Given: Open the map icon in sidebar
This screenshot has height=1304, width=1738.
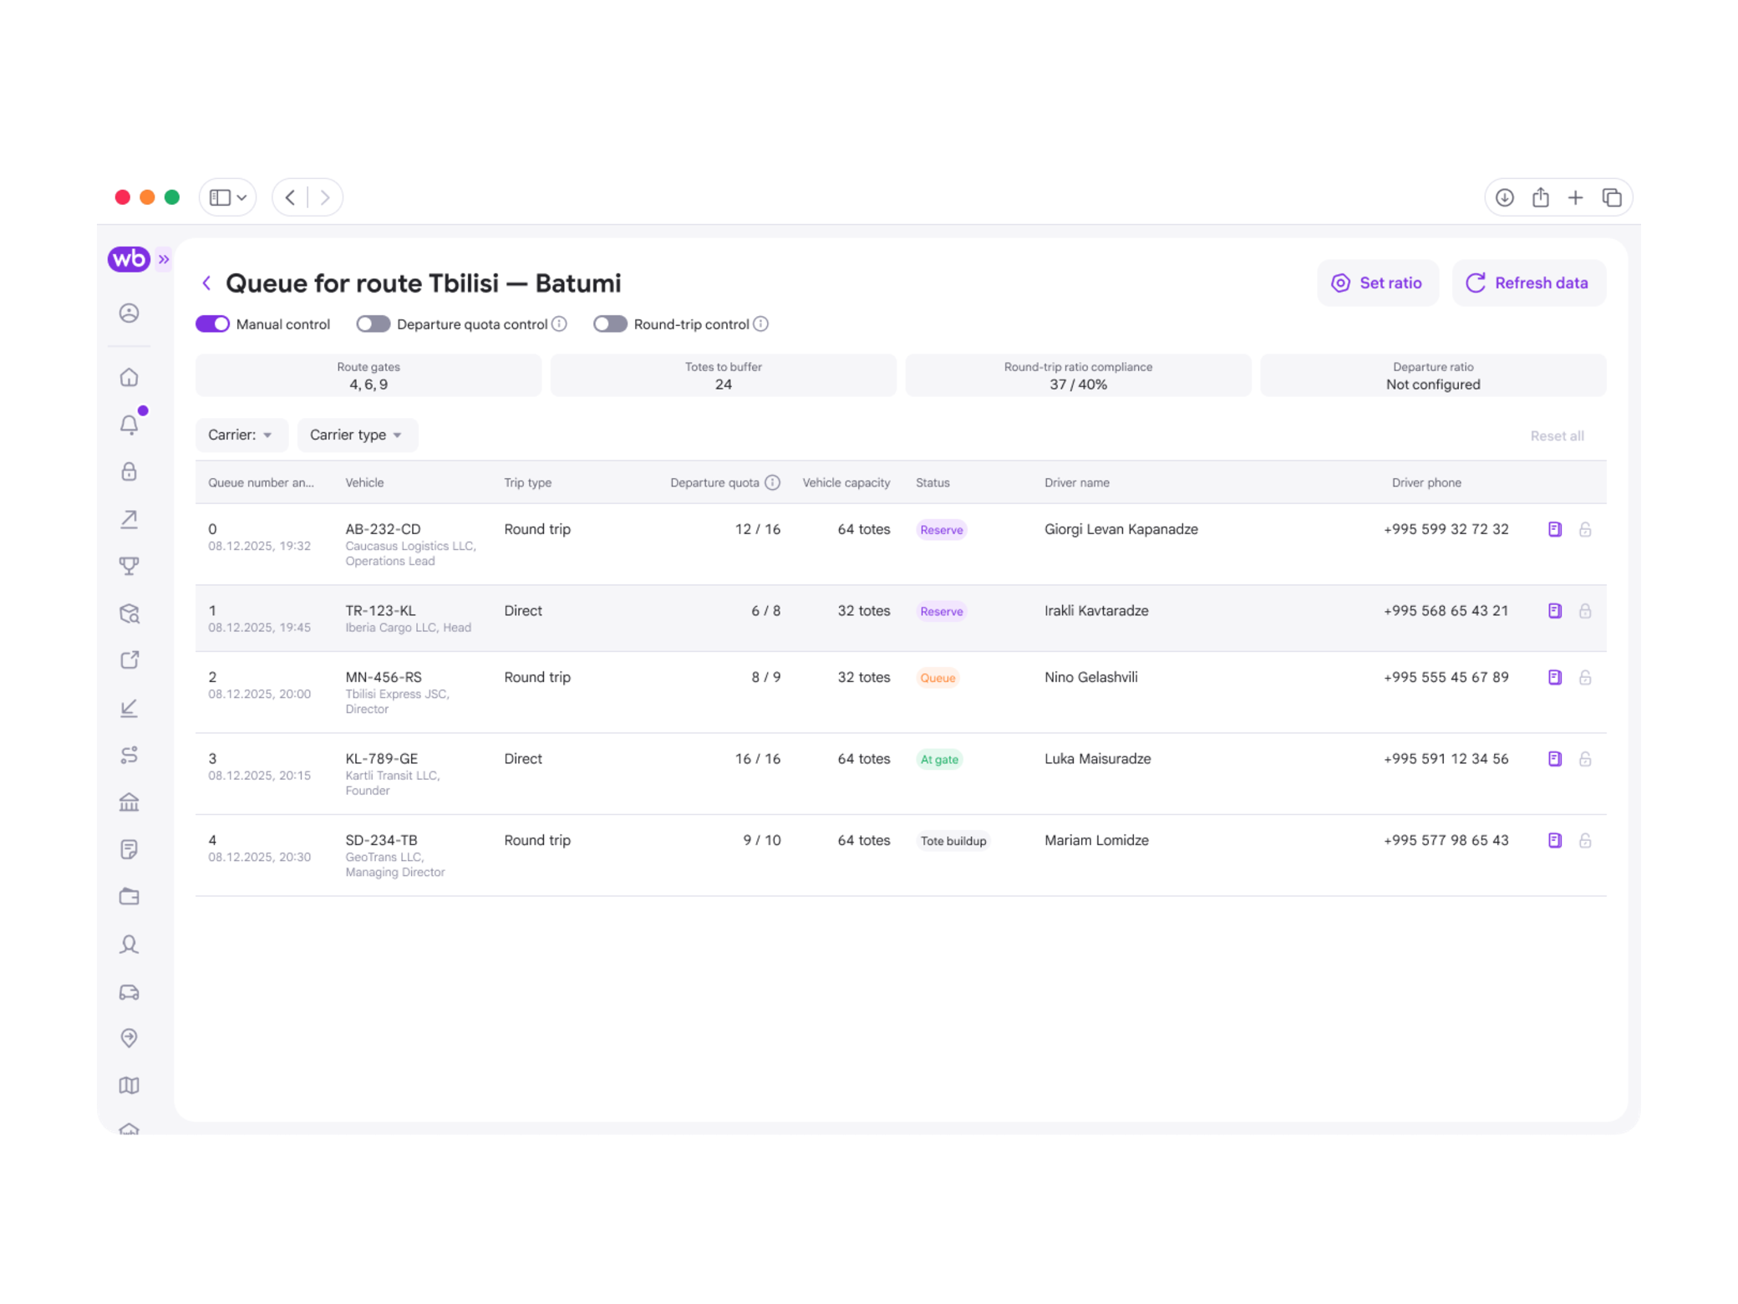Looking at the screenshot, I should (x=129, y=1085).
